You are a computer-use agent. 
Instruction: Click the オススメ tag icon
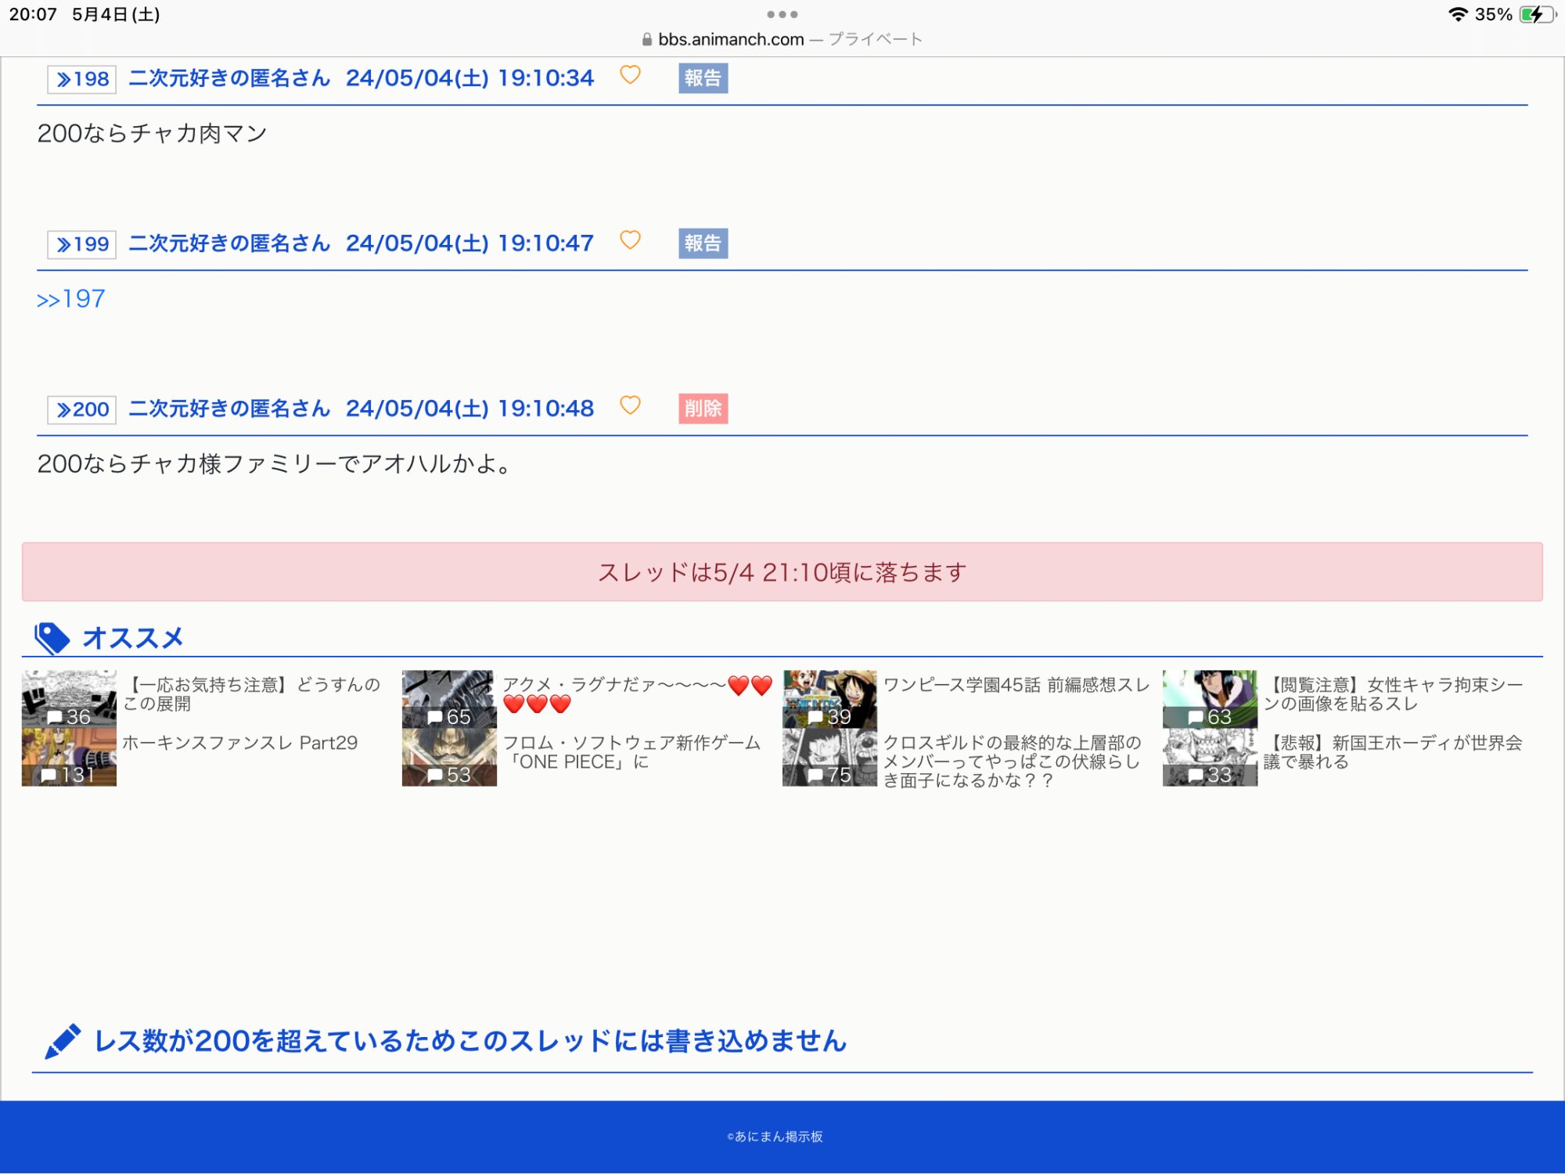(x=52, y=638)
